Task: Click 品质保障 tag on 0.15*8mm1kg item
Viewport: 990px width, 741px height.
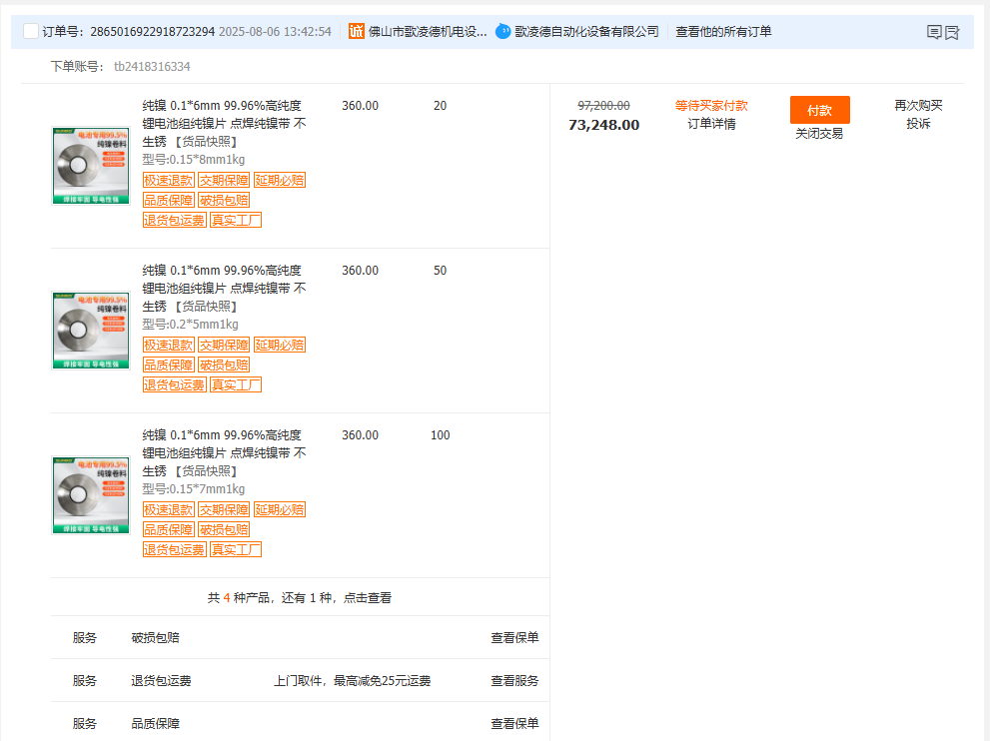Action: (168, 200)
